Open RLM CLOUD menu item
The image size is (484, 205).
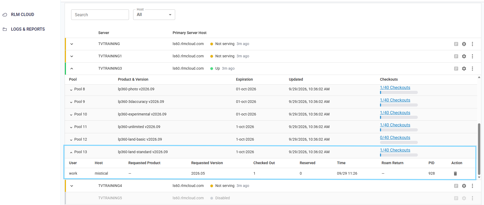coord(23,15)
